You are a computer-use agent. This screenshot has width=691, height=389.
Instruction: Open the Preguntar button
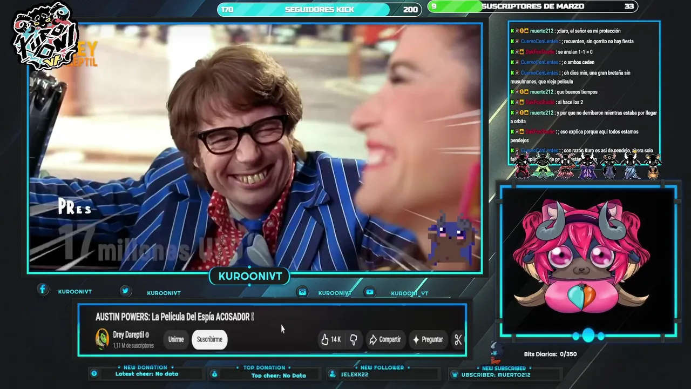coord(428,339)
